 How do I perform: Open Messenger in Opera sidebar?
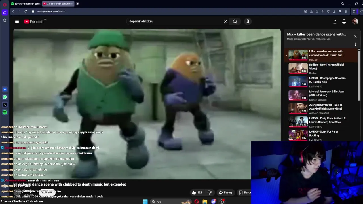tap(5, 90)
